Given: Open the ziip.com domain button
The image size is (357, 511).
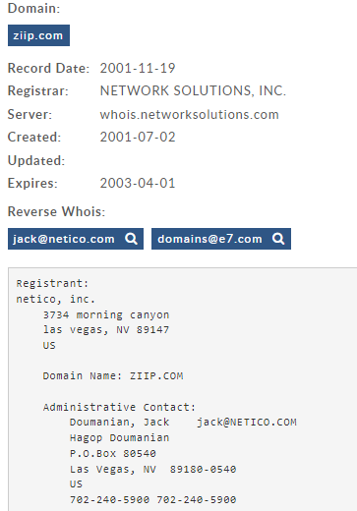Looking at the screenshot, I should tap(38, 35).
